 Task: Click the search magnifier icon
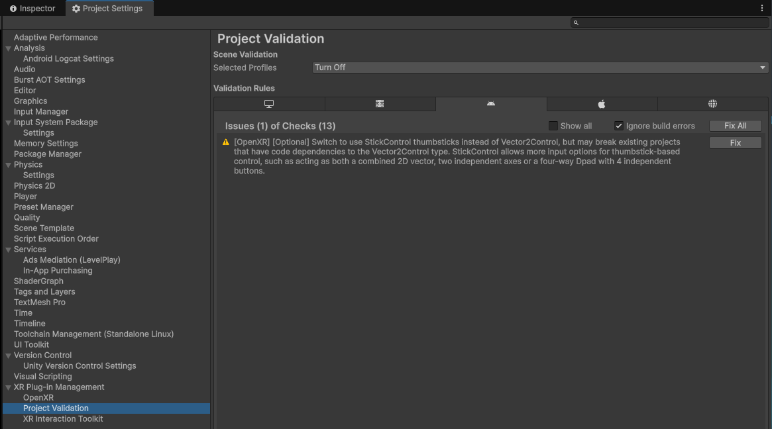576,23
